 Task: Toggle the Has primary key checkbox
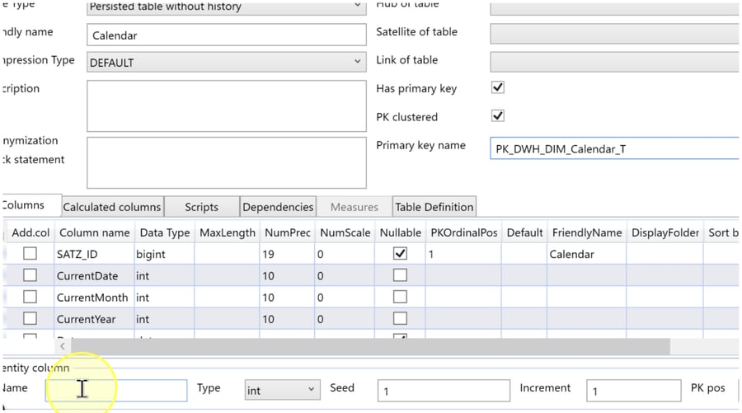[498, 87]
